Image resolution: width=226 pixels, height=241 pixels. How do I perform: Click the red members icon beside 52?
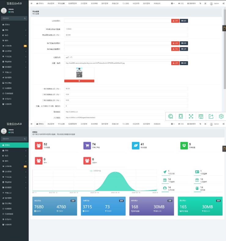39,146
